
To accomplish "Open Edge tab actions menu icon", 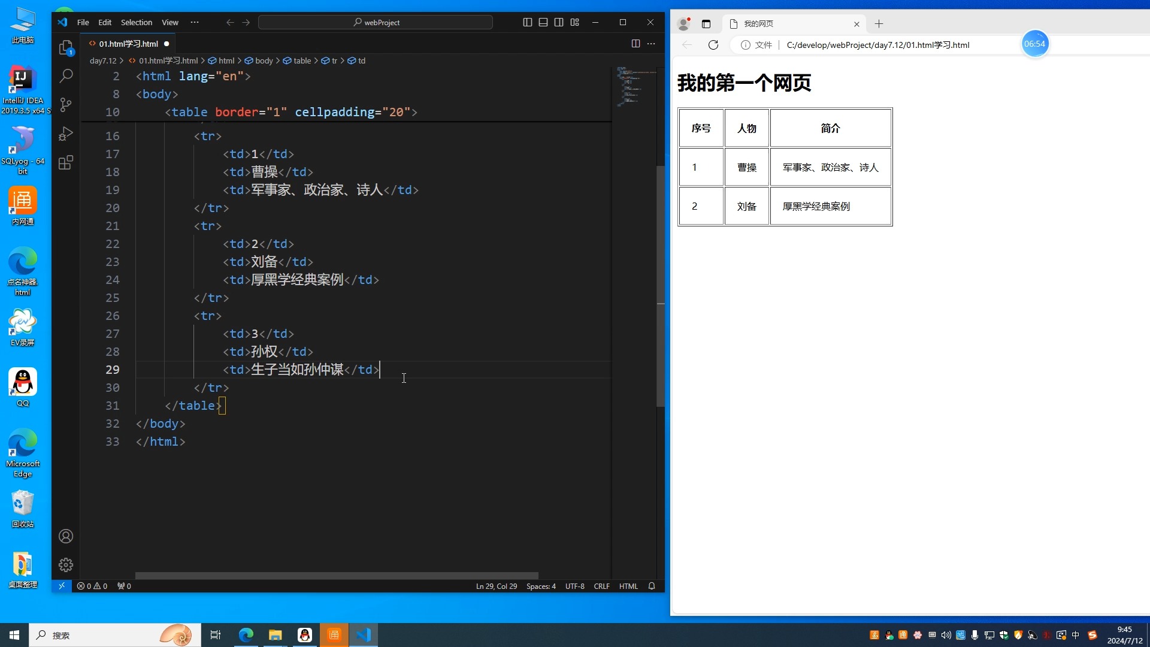I will point(706,24).
